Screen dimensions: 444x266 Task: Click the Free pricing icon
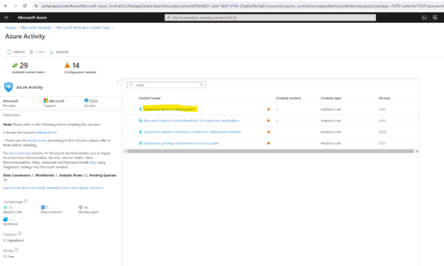tap(4, 256)
